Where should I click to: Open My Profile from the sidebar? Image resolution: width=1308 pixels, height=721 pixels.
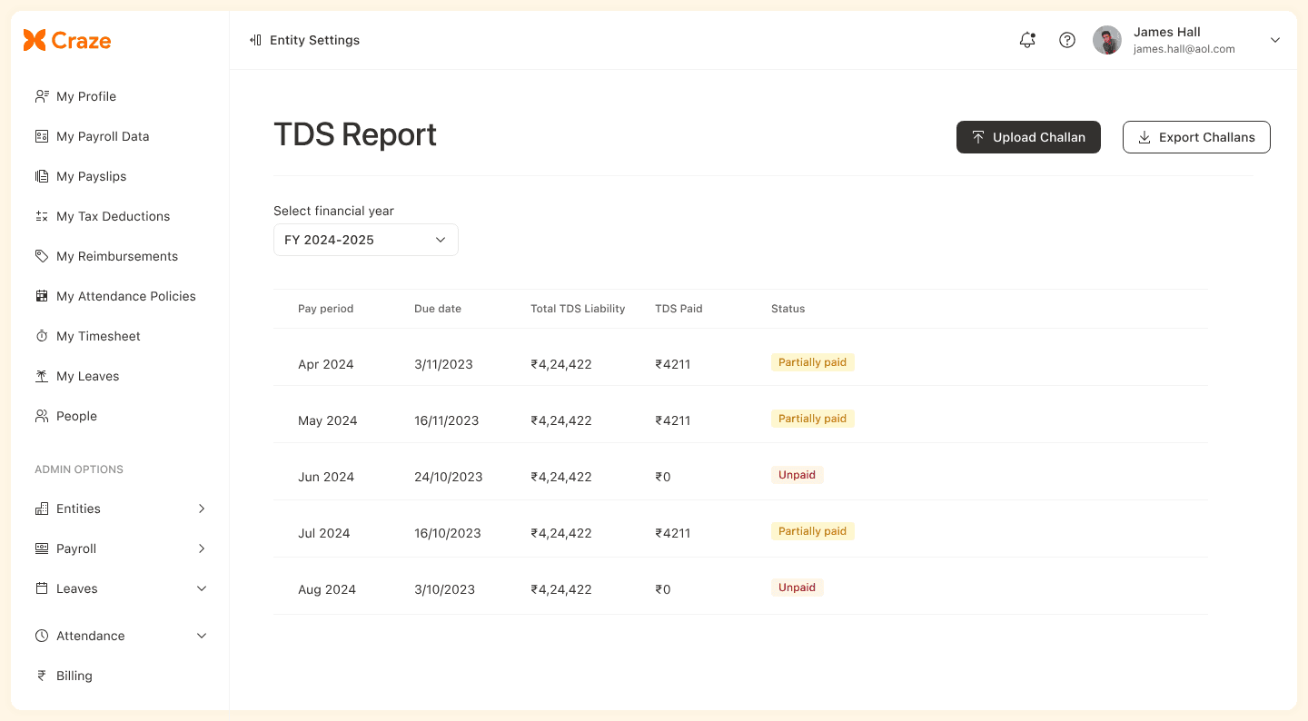click(85, 95)
